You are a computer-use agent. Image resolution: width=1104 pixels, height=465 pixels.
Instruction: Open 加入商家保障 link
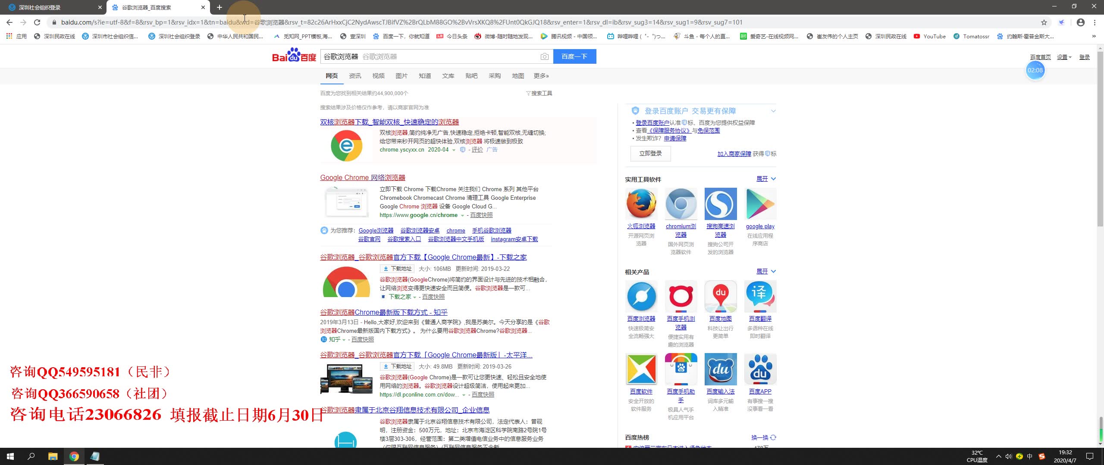point(734,154)
